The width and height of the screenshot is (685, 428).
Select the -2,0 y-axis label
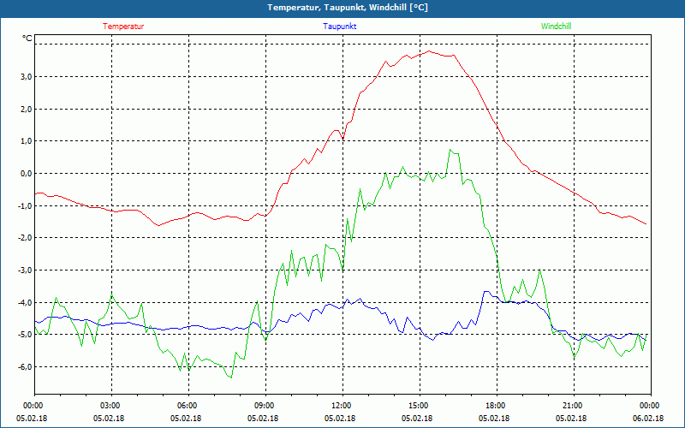coord(26,238)
